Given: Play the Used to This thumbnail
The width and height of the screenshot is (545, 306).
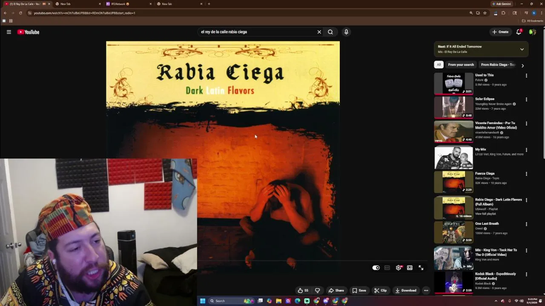Looking at the screenshot, I should (453, 83).
